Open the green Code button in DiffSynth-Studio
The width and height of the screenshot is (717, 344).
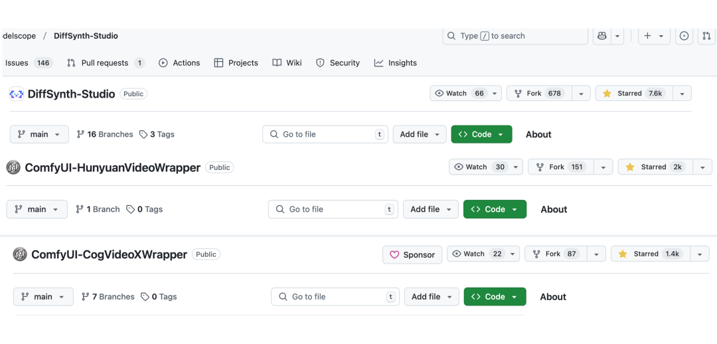coord(481,135)
